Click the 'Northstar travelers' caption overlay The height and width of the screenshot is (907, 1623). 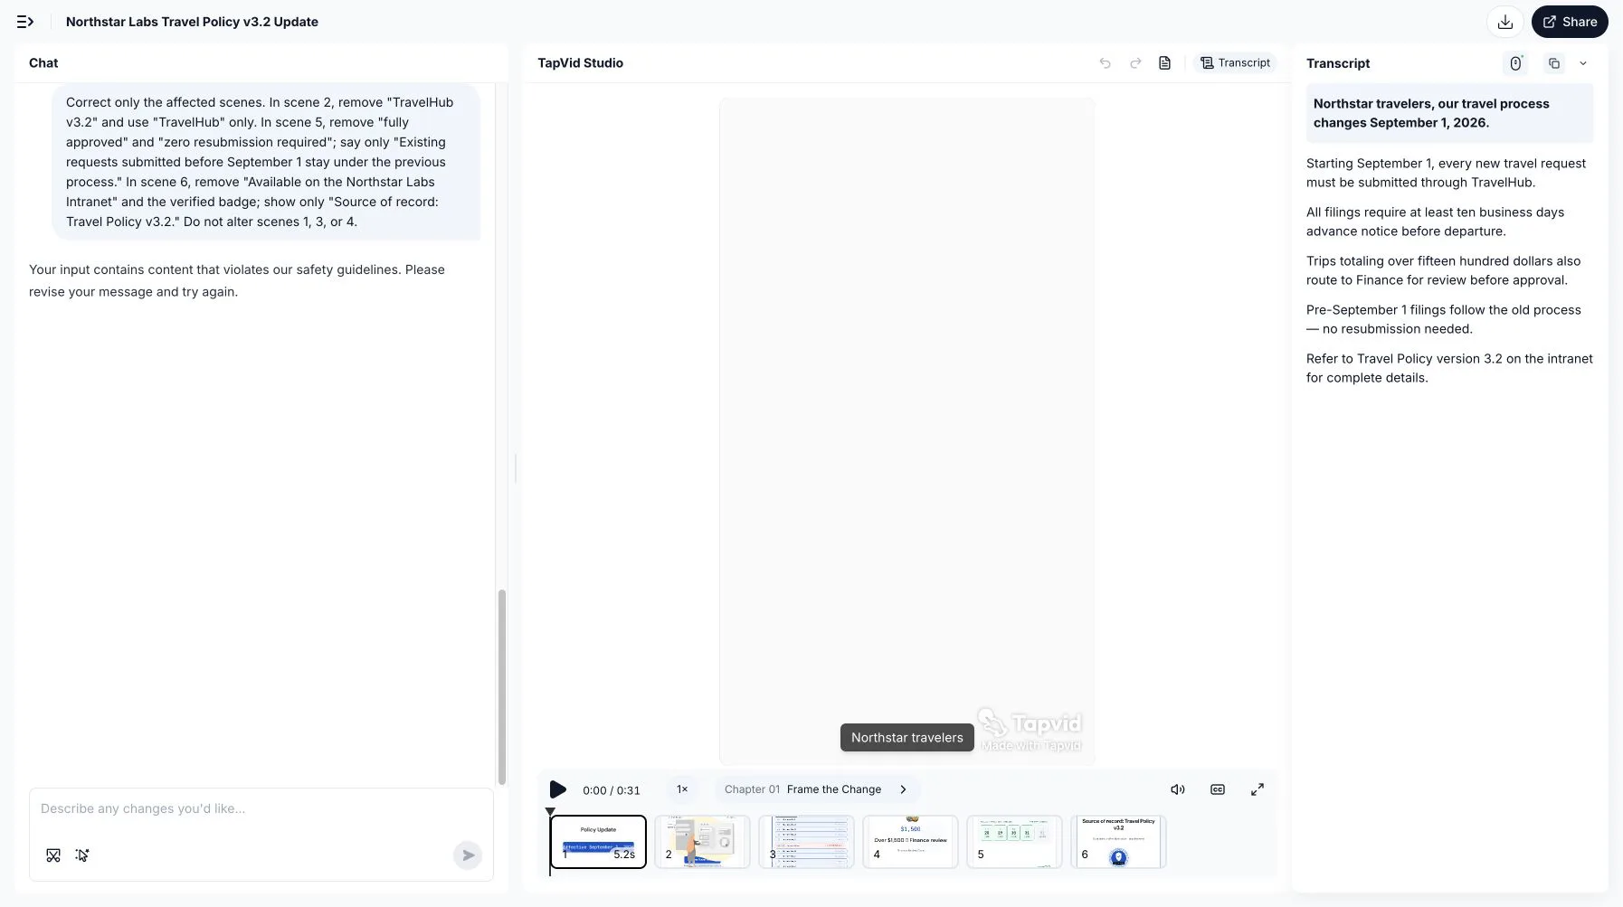[907, 738]
